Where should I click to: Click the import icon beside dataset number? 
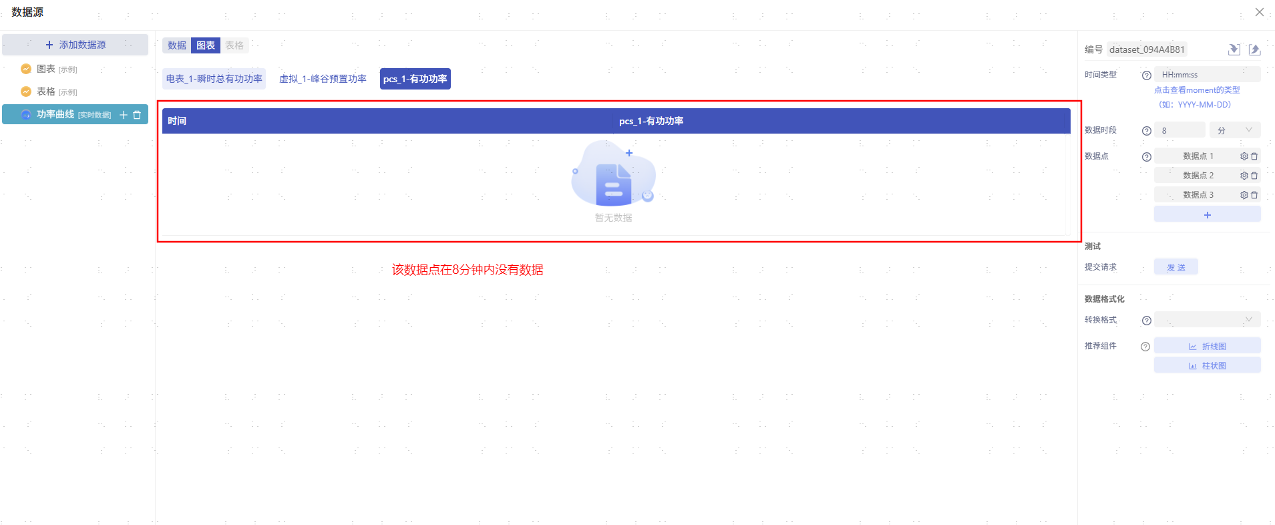1234,49
